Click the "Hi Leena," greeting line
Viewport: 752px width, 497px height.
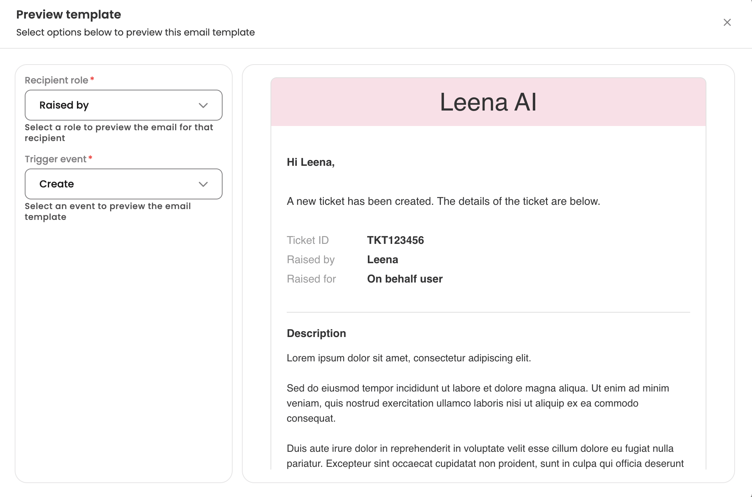tap(310, 162)
